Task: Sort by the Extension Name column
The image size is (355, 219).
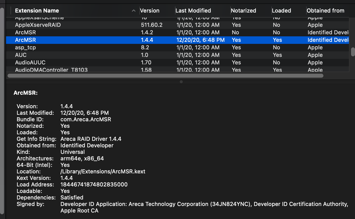Action: coord(37,11)
